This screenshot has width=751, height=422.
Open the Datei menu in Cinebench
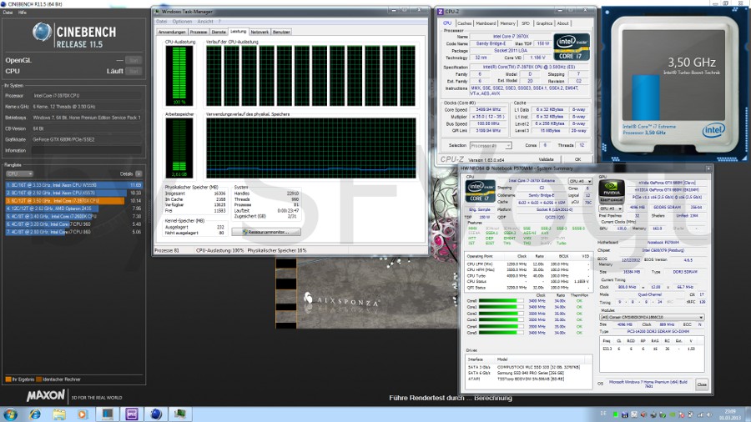8,13
